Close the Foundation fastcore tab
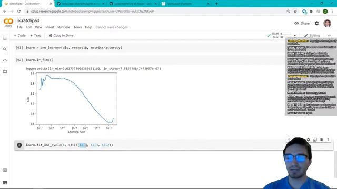Image resolution: width=337 pixels, height=189 pixels. point(208,4)
